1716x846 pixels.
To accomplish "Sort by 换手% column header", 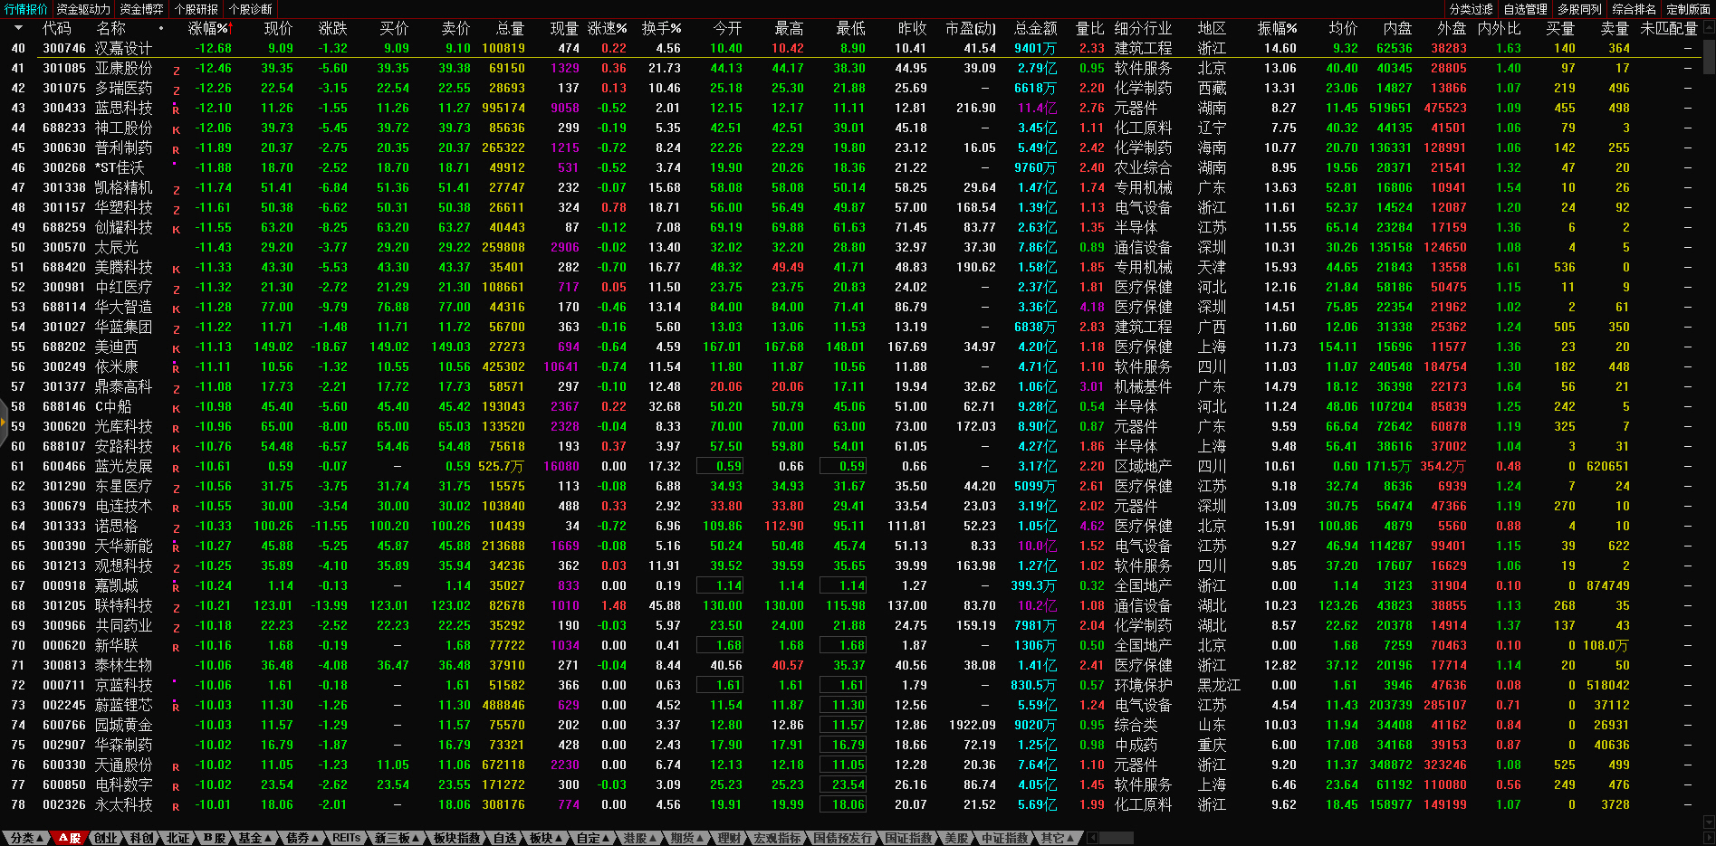I will (660, 29).
